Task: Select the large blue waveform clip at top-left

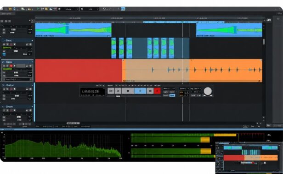Action: (x=74, y=30)
